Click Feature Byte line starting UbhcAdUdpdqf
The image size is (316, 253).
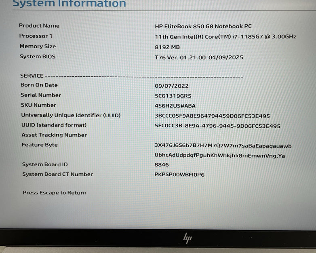click(220, 156)
